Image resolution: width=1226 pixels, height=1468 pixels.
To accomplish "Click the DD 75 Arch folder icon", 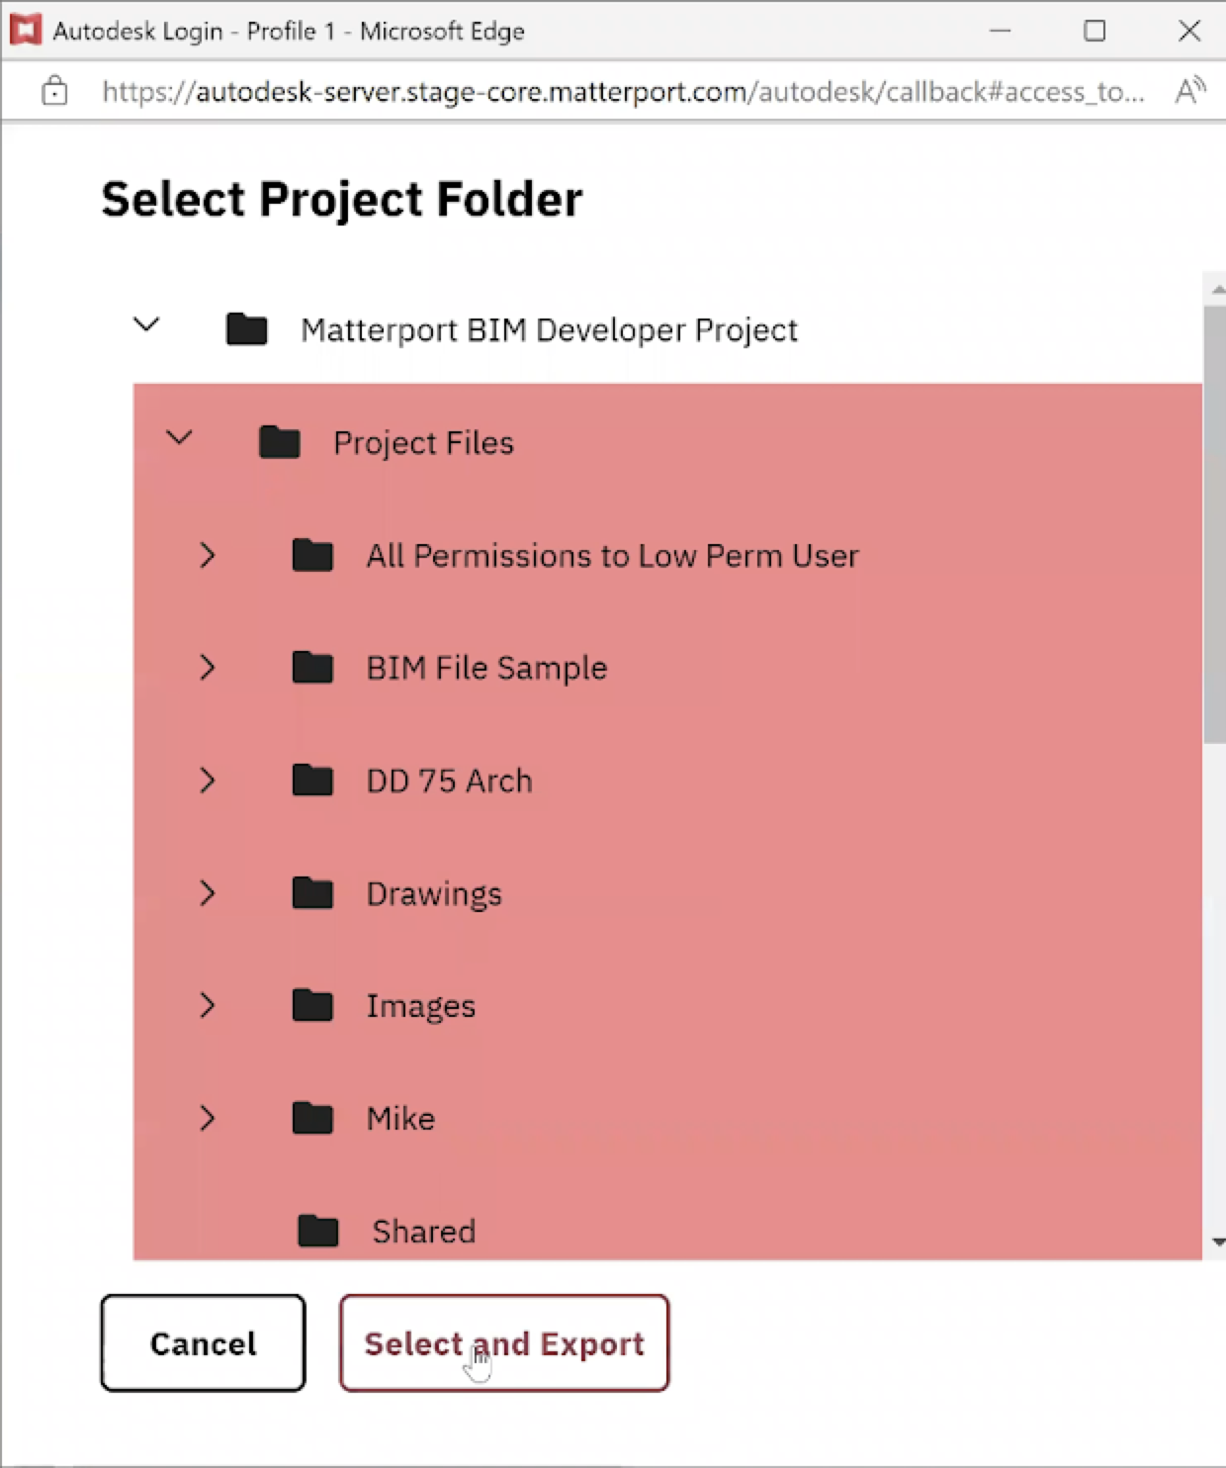I will click(x=310, y=780).
